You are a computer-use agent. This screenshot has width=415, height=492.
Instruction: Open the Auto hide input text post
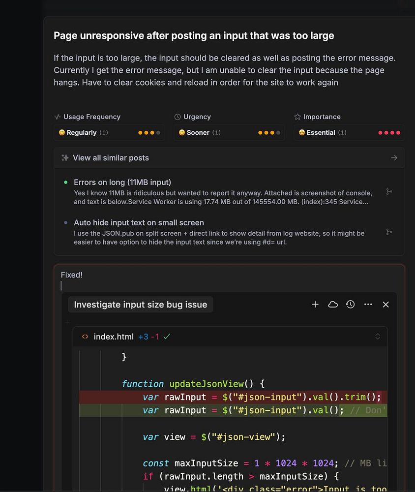pyautogui.click(x=139, y=223)
